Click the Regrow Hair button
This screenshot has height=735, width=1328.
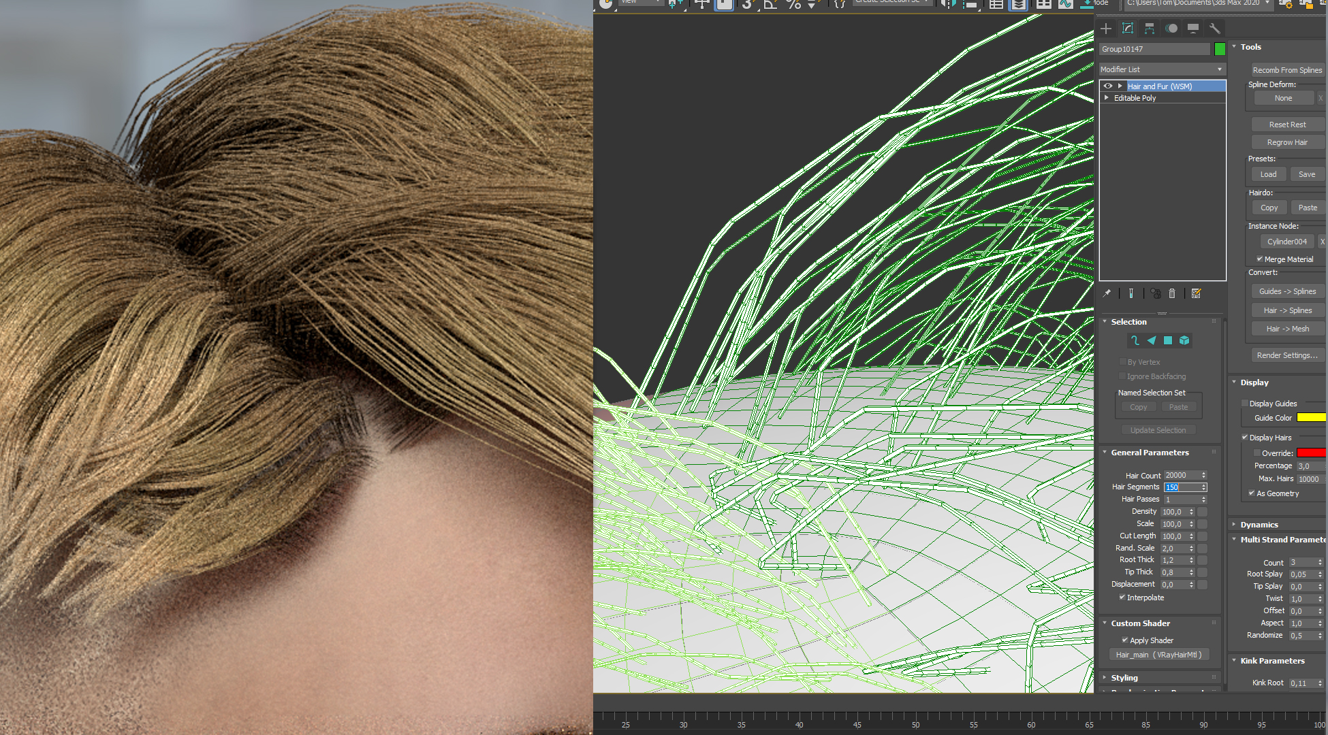pyautogui.click(x=1288, y=142)
